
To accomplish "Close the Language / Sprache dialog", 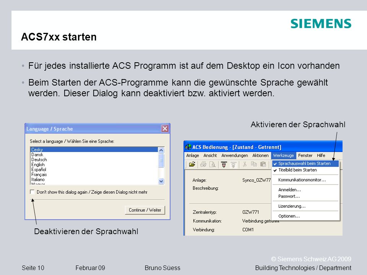I will [165, 128].
